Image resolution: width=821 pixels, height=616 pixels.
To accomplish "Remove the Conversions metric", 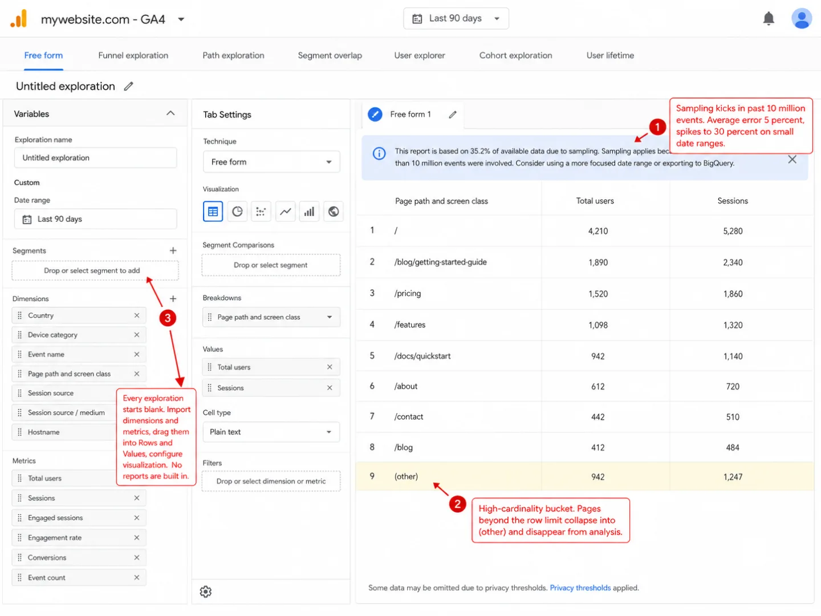I will 137,557.
